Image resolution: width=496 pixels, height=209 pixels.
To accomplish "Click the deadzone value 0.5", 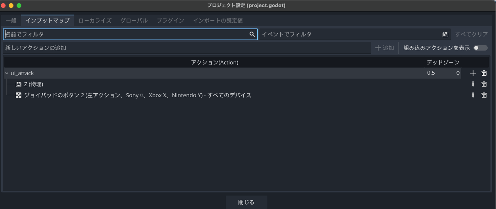I will tap(431, 73).
